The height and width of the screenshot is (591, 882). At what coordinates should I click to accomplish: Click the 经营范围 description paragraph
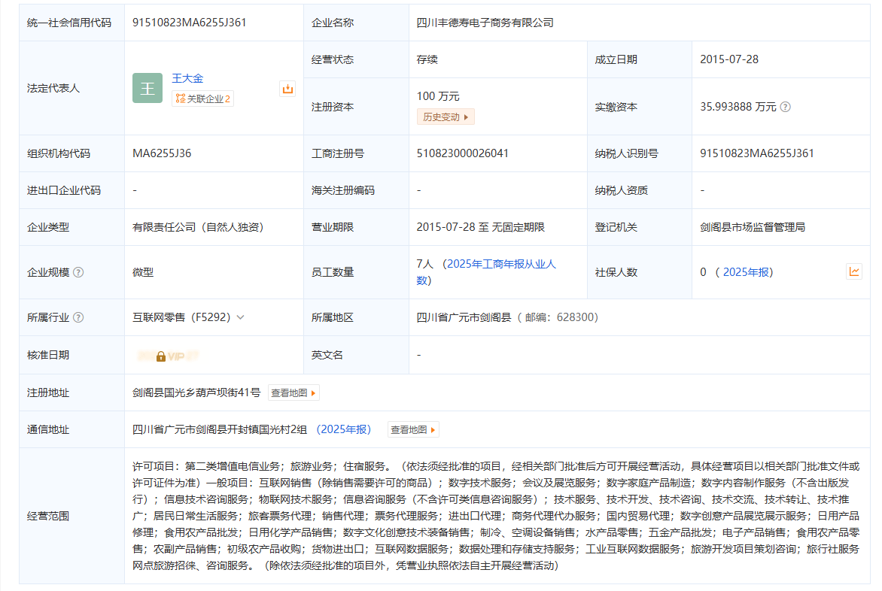(496, 516)
